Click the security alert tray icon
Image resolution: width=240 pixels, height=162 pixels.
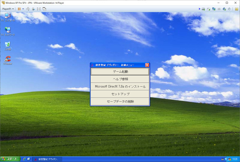pos(229,159)
